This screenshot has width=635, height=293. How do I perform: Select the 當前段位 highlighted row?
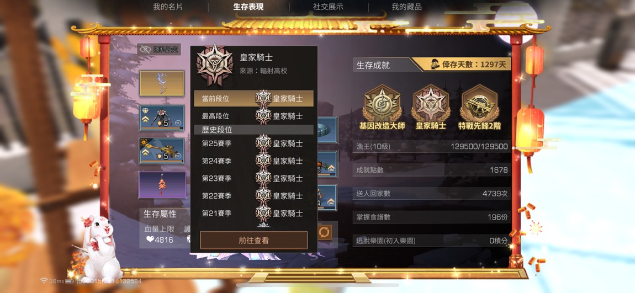coord(253,99)
